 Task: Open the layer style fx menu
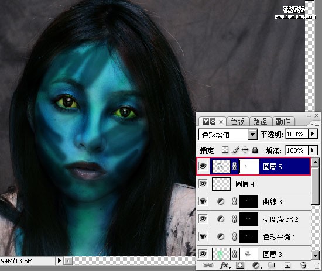click(225, 265)
